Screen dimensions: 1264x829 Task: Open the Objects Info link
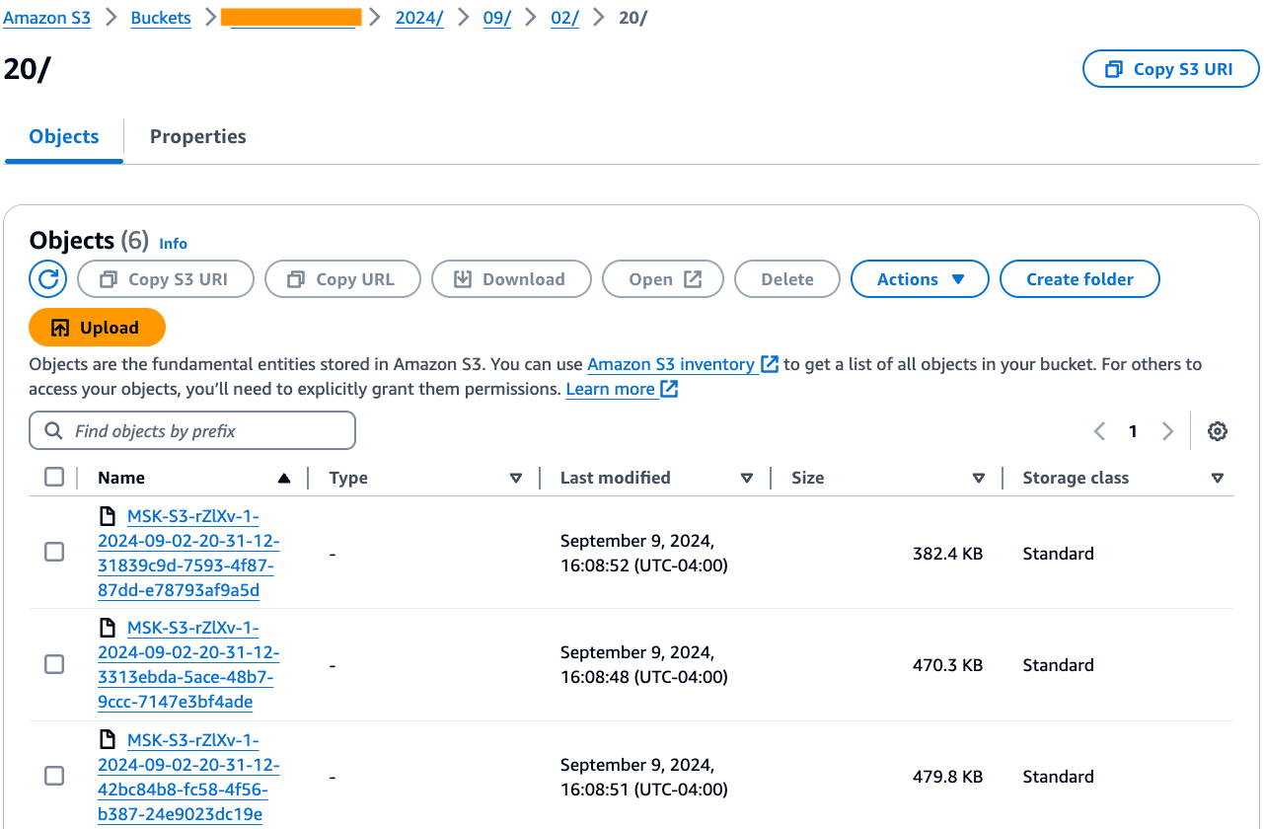[173, 243]
